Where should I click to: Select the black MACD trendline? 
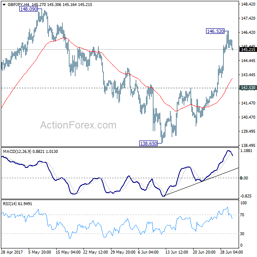201,182
